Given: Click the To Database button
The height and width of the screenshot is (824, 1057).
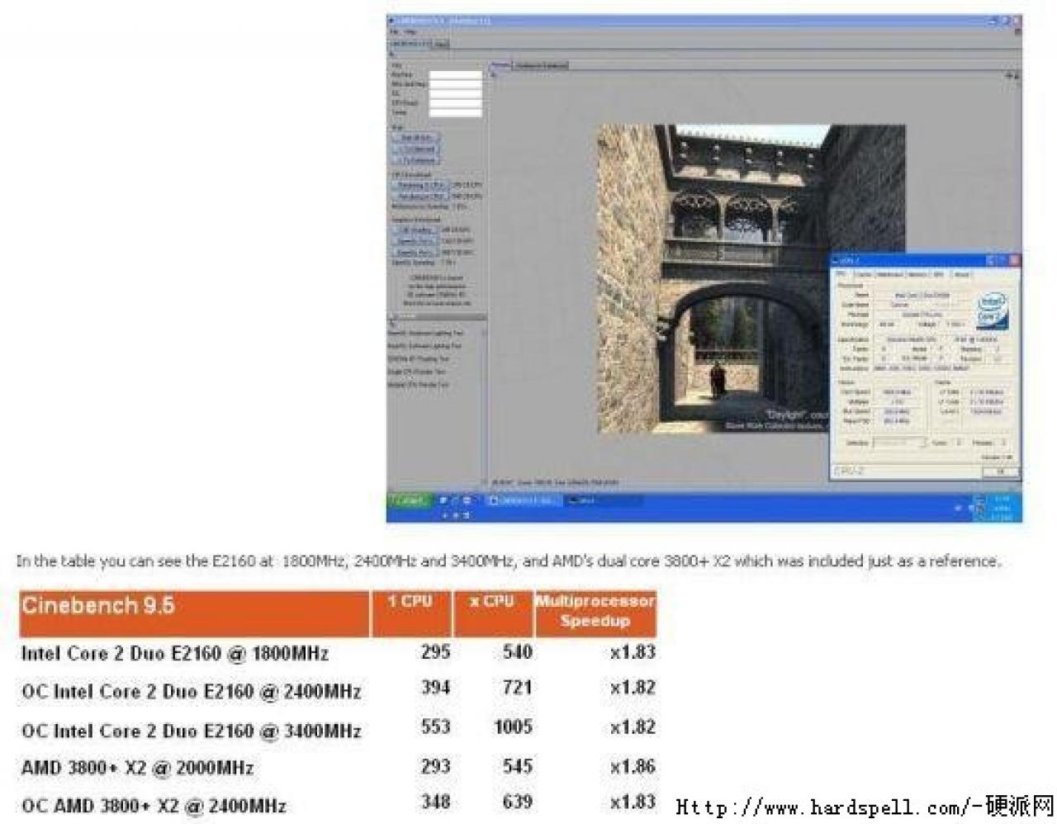Looking at the screenshot, I should [416, 160].
